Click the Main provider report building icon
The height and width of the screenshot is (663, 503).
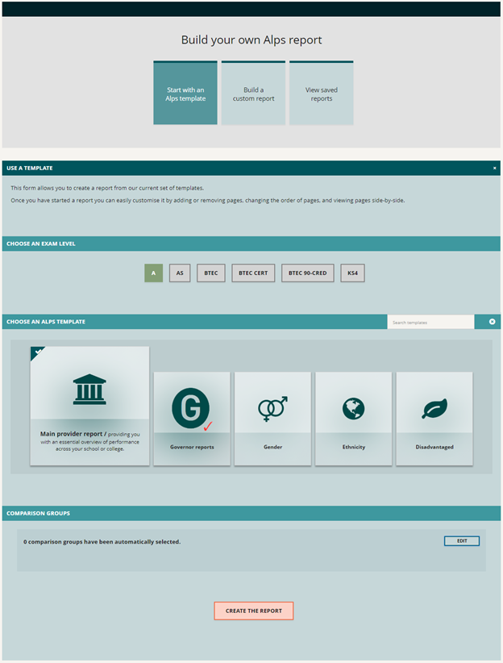point(89,390)
